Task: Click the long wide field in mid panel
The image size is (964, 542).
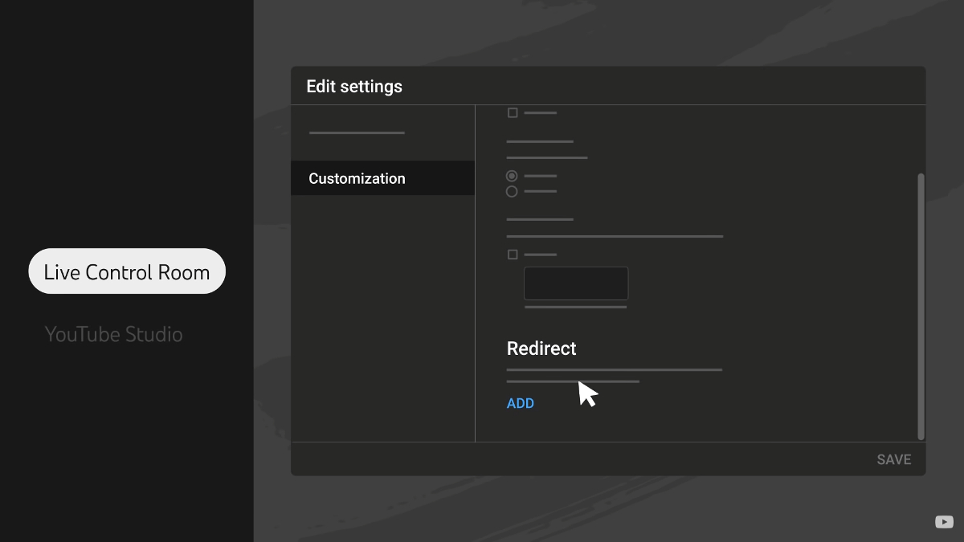Action: point(613,236)
